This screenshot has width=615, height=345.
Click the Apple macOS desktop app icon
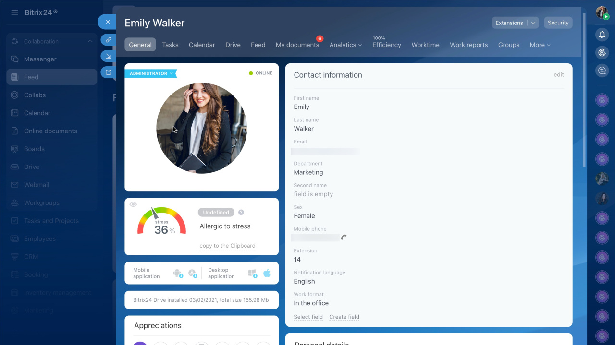[x=267, y=273]
